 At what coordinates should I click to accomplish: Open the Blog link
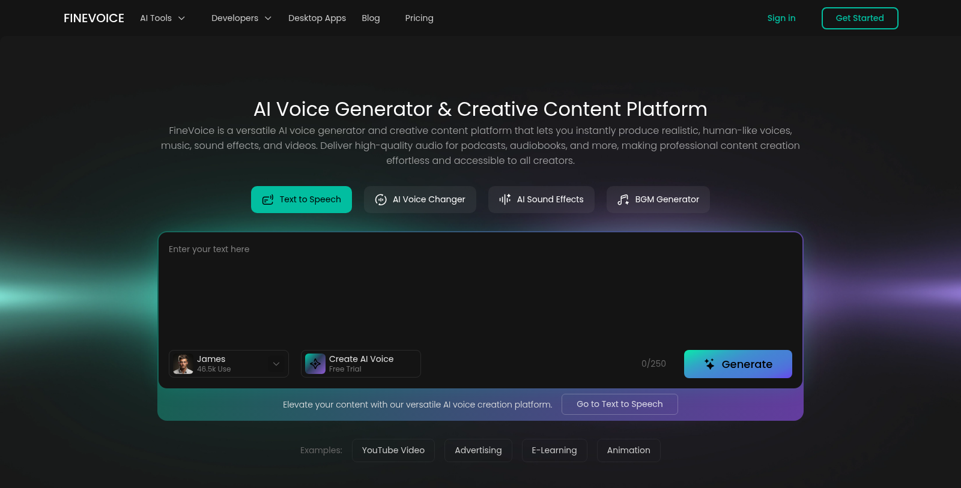pos(371,19)
